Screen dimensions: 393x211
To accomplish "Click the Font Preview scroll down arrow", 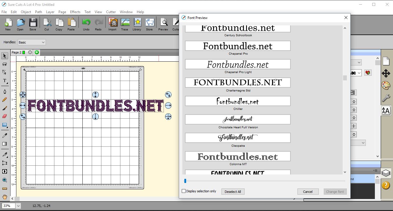I will (x=345, y=172).
